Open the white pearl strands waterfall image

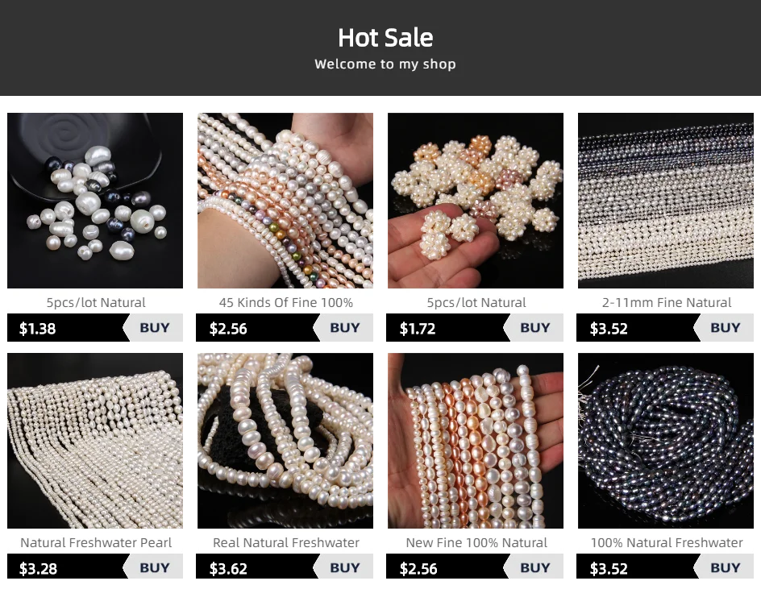[x=95, y=441]
